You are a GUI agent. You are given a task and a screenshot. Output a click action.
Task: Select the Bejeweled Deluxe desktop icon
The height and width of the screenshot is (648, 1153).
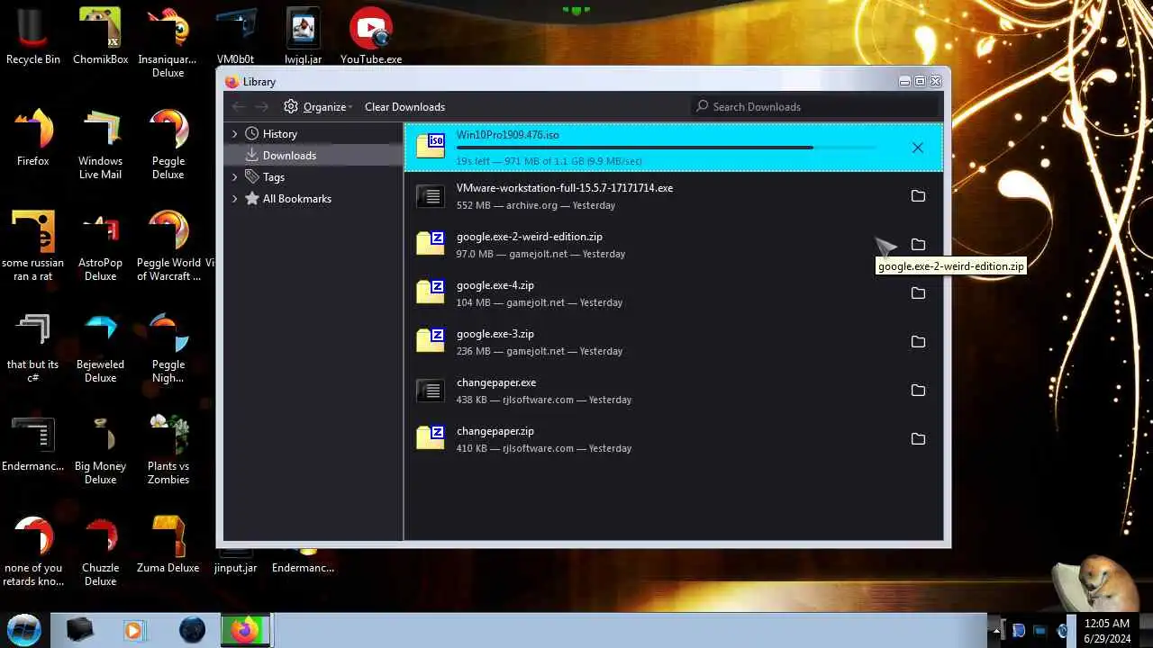click(x=100, y=349)
